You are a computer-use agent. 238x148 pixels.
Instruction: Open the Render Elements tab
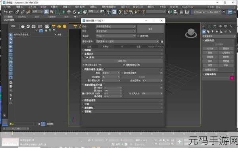(x=156, y=46)
